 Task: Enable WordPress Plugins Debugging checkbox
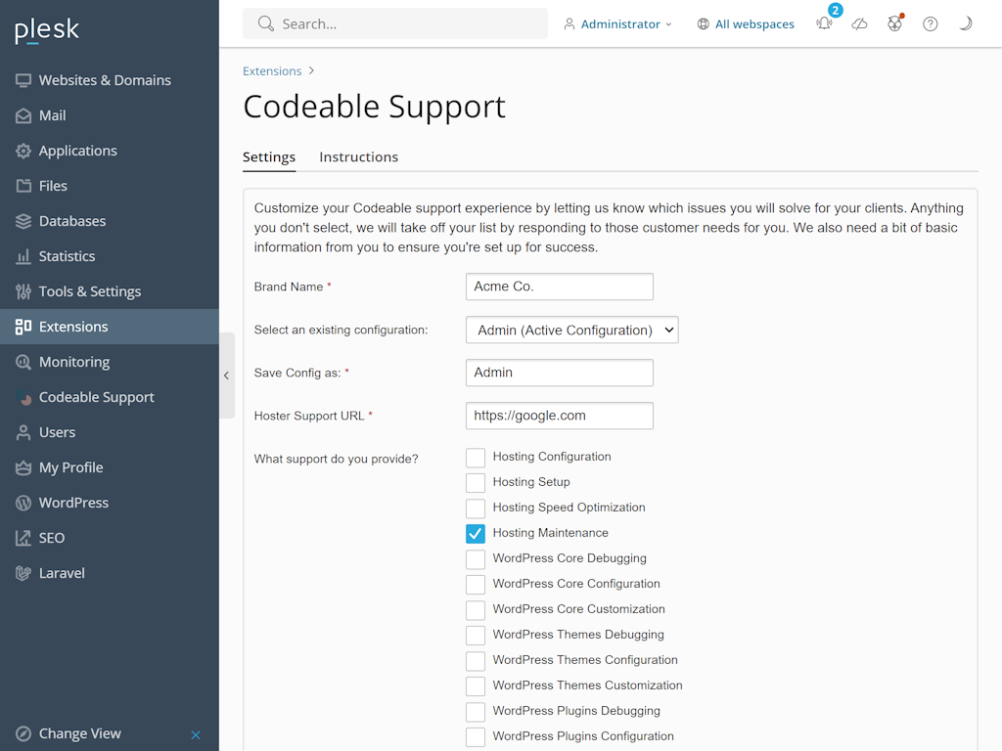pyautogui.click(x=476, y=712)
